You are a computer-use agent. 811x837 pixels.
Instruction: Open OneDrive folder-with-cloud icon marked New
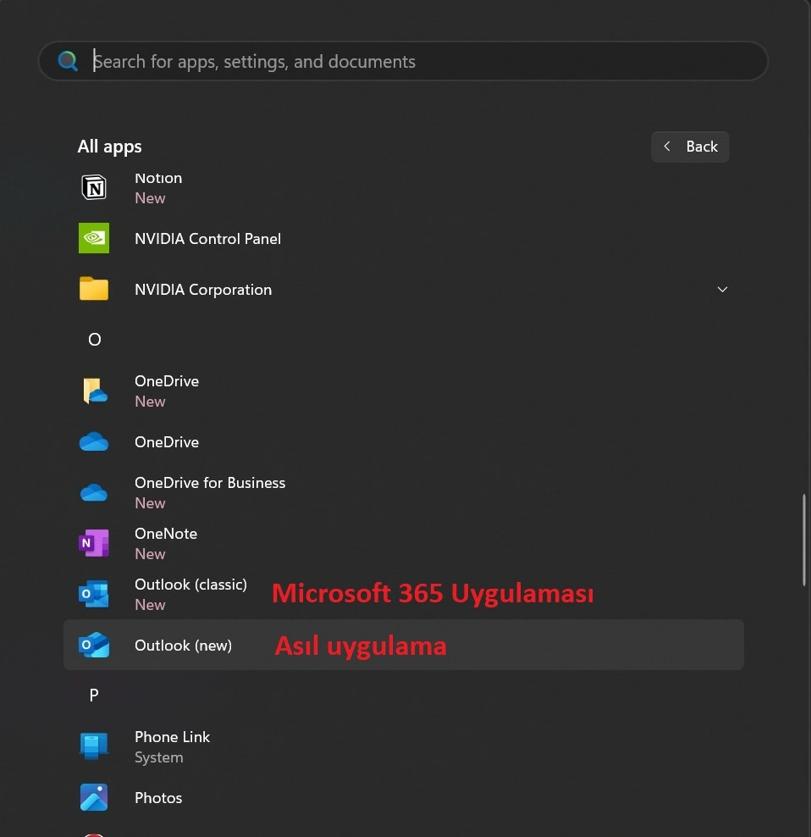coord(95,391)
